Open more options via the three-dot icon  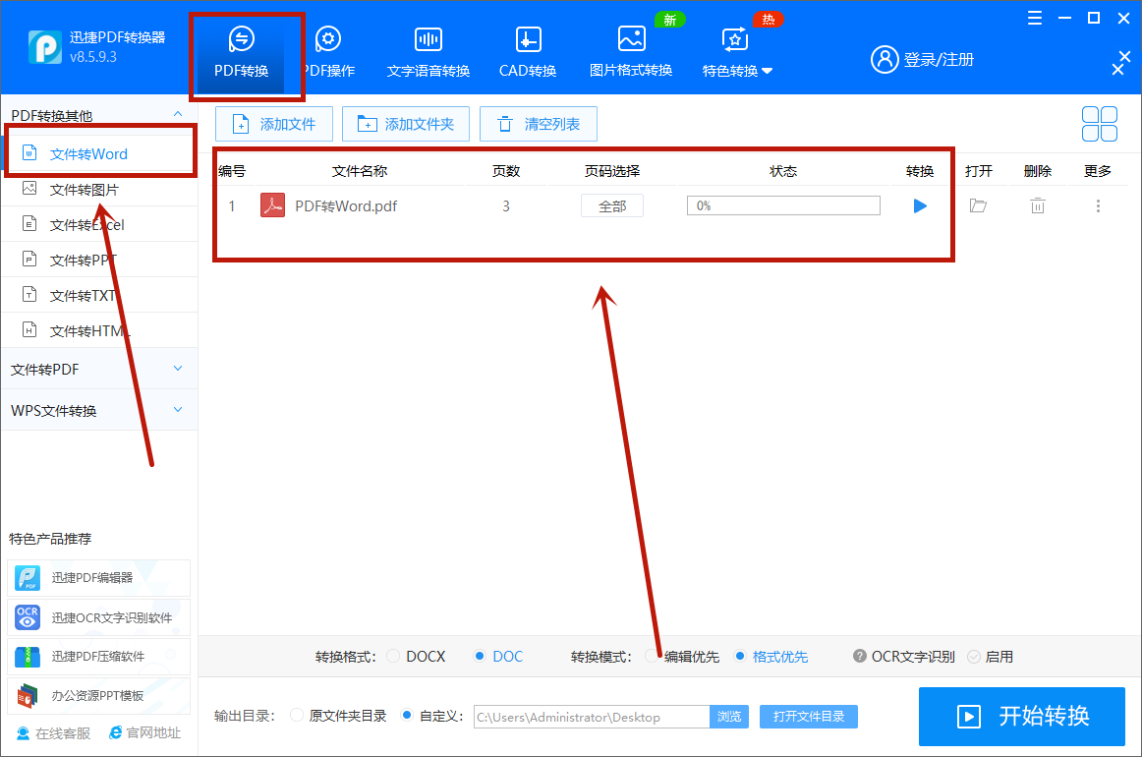pyautogui.click(x=1097, y=205)
